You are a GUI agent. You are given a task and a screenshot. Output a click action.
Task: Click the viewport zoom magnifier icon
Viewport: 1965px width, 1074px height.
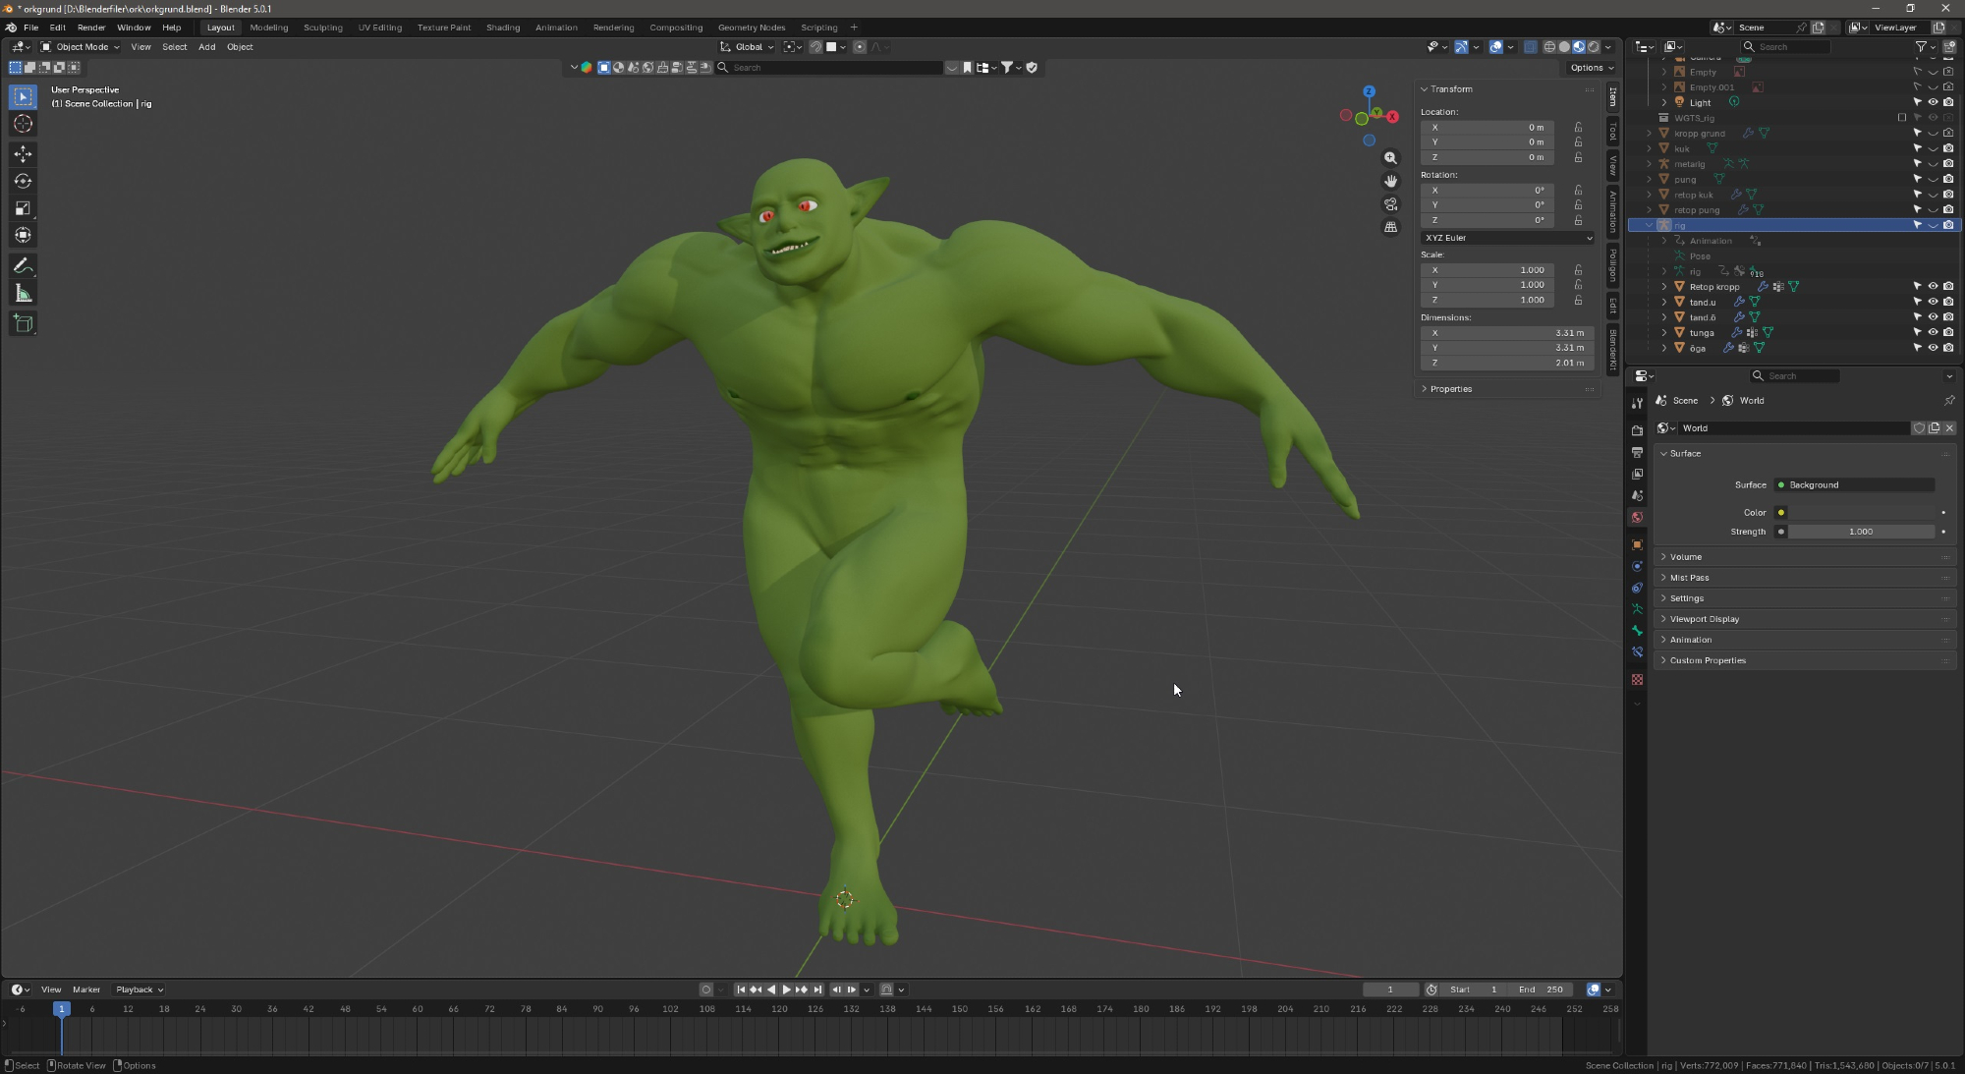[x=1390, y=158]
